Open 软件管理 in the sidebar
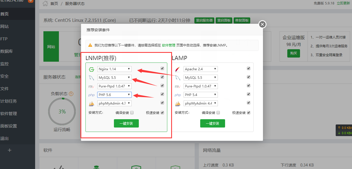This screenshot has width=352, height=169. (x=17, y=113)
